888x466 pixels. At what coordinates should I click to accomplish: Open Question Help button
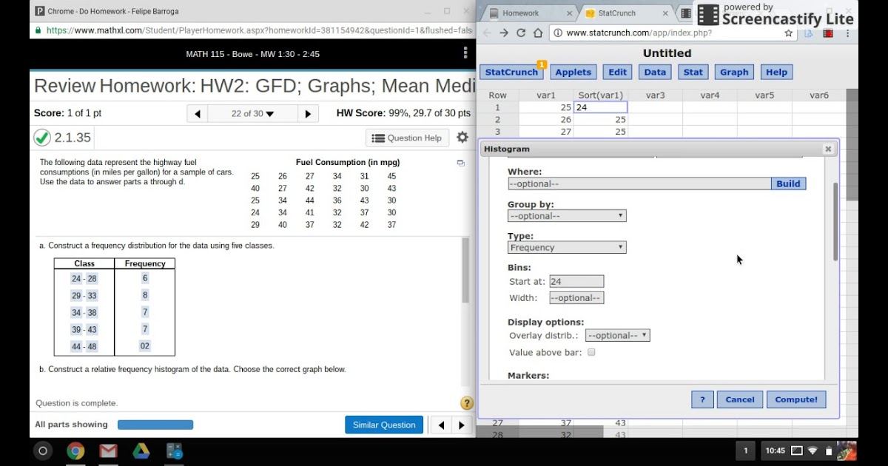tap(407, 138)
